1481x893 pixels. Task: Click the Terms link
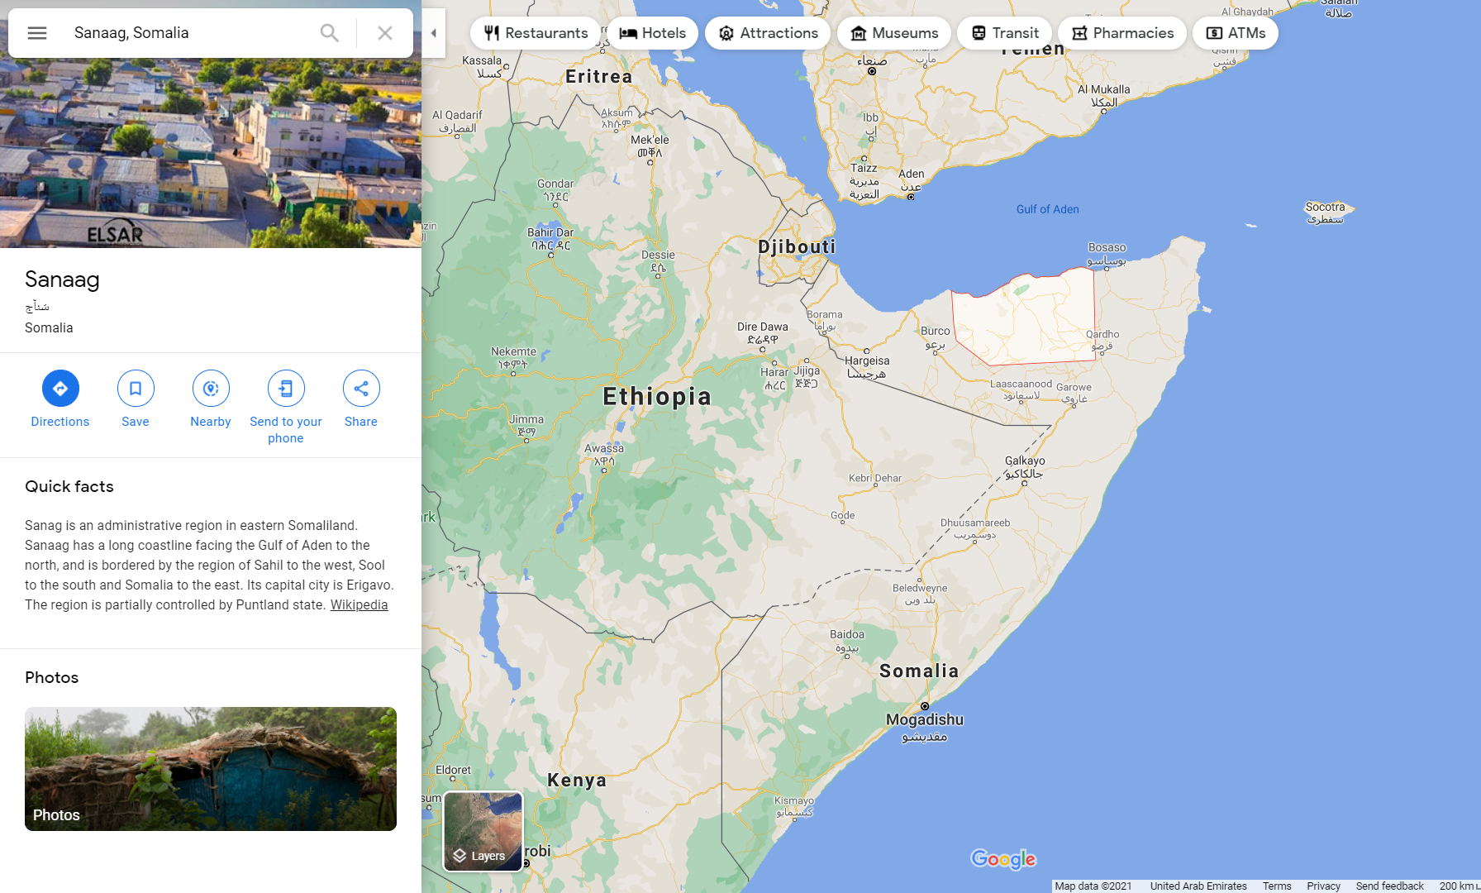(1277, 886)
